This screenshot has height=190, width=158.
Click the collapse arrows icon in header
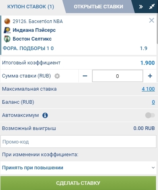[x=152, y=6]
